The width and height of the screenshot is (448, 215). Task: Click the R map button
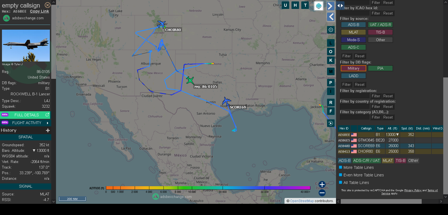coord(331,102)
